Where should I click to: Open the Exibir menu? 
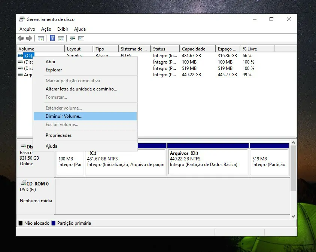[63, 29]
